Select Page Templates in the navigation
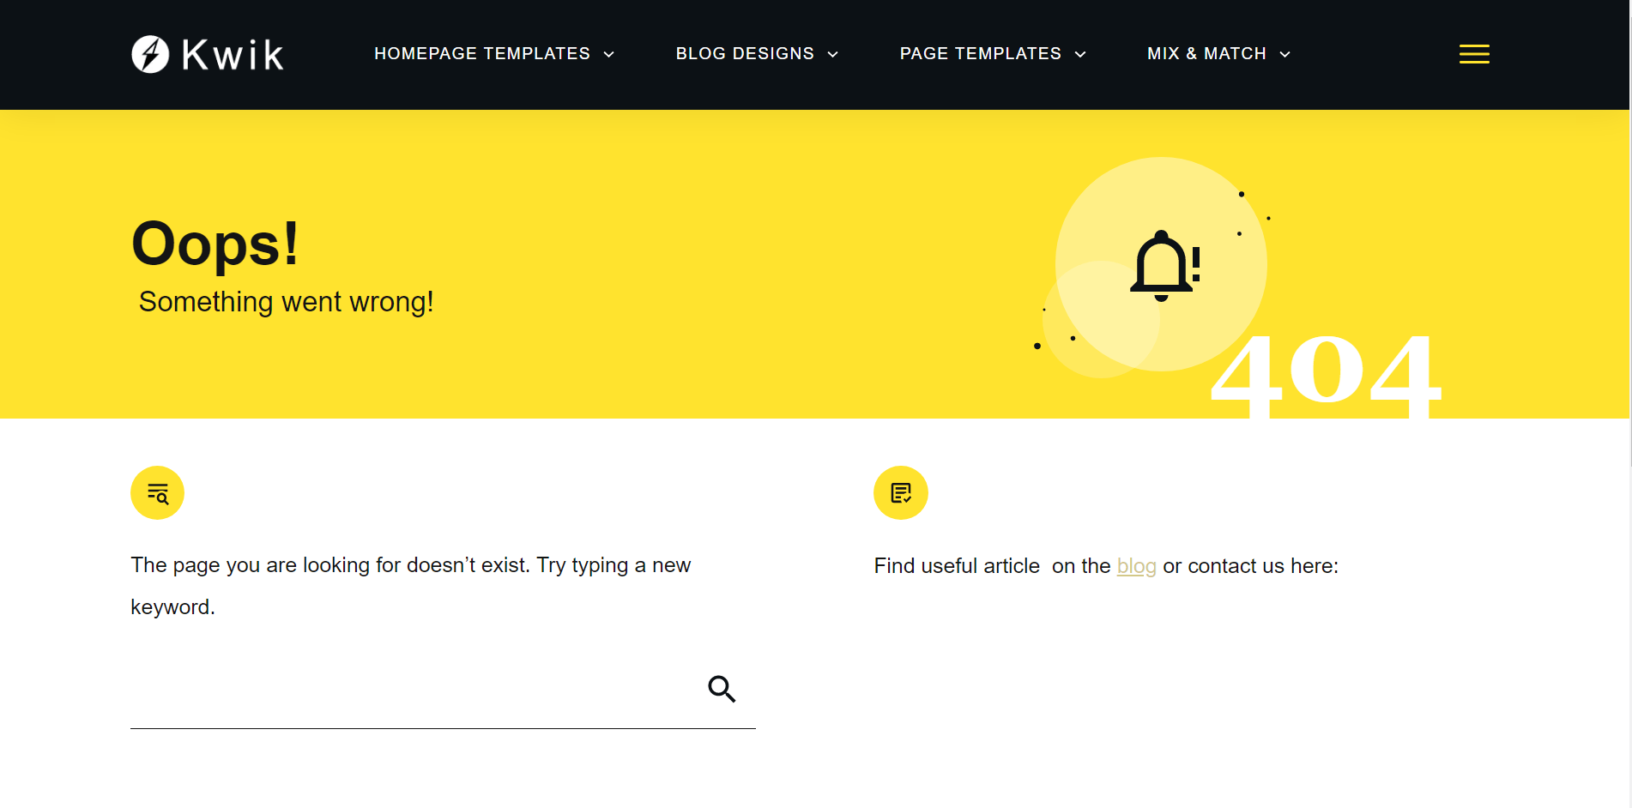 pos(980,54)
